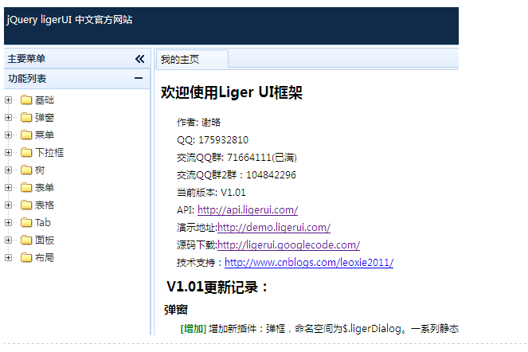Expand the 基础 tree node
This screenshot has width=528, height=352.
point(9,100)
